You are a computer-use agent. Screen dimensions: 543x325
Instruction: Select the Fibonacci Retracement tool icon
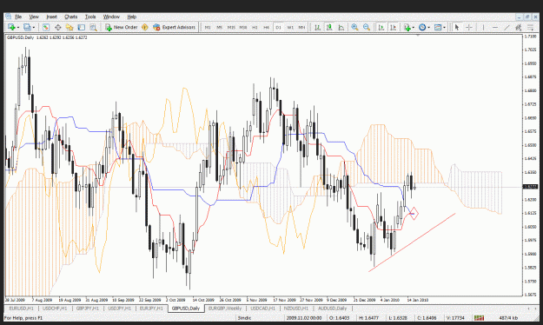[x=531, y=27]
